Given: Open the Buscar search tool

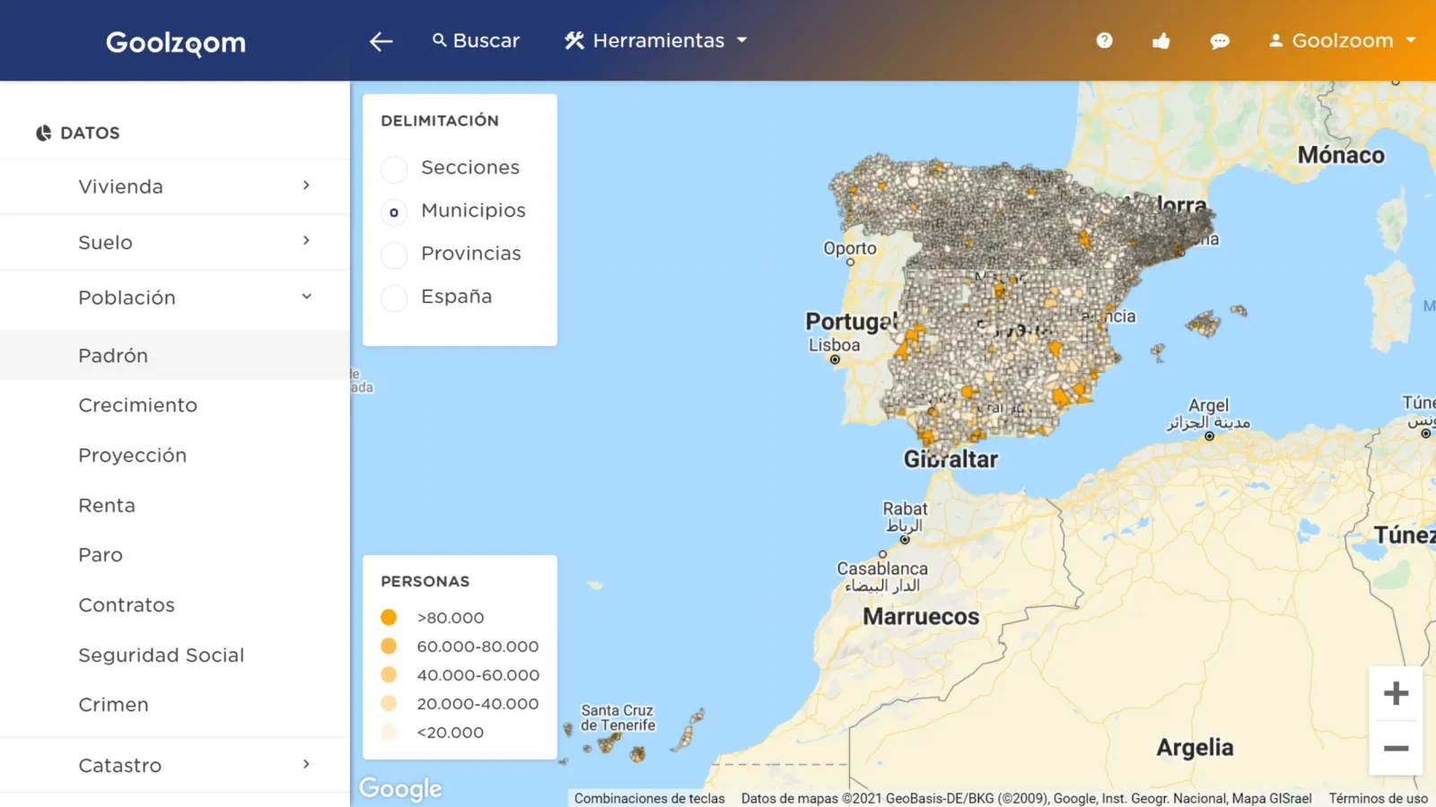Looking at the screenshot, I should [476, 40].
